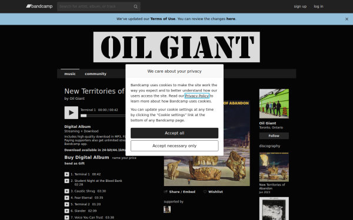Click the Oil Giant artist link under title
Image resolution: width=353 pixels, height=220 pixels.
click(x=77, y=99)
